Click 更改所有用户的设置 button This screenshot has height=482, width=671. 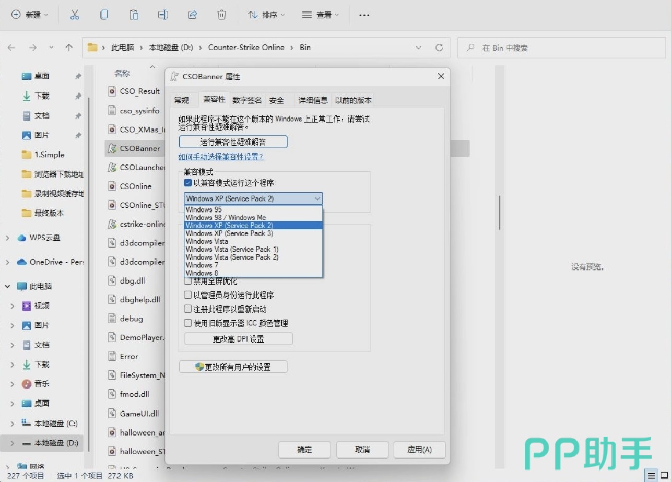click(x=233, y=367)
